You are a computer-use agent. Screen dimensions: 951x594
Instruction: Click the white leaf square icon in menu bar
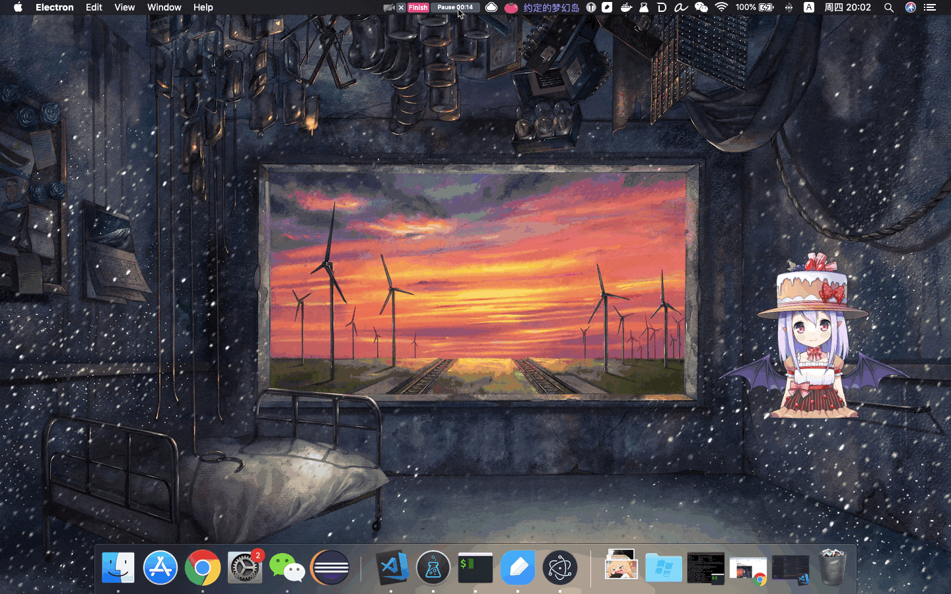[607, 7]
